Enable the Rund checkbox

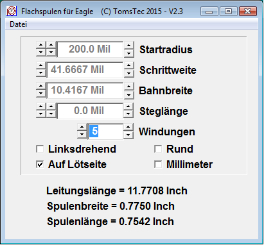pos(158,149)
